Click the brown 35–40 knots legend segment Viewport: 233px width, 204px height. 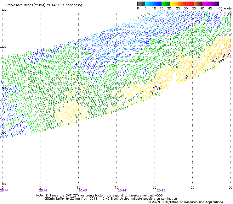tap(198, 4)
